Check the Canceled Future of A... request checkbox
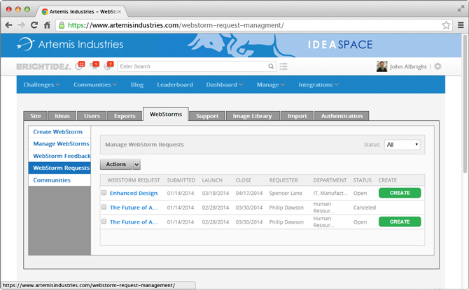The width and height of the screenshot is (469, 290). click(104, 207)
